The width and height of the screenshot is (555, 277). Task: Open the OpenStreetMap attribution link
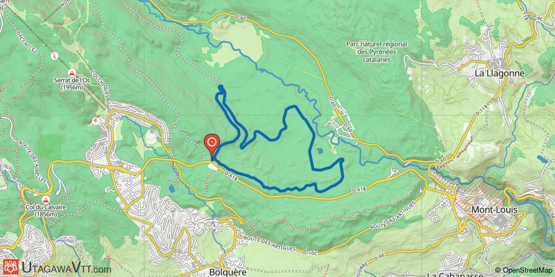[524, 271]
